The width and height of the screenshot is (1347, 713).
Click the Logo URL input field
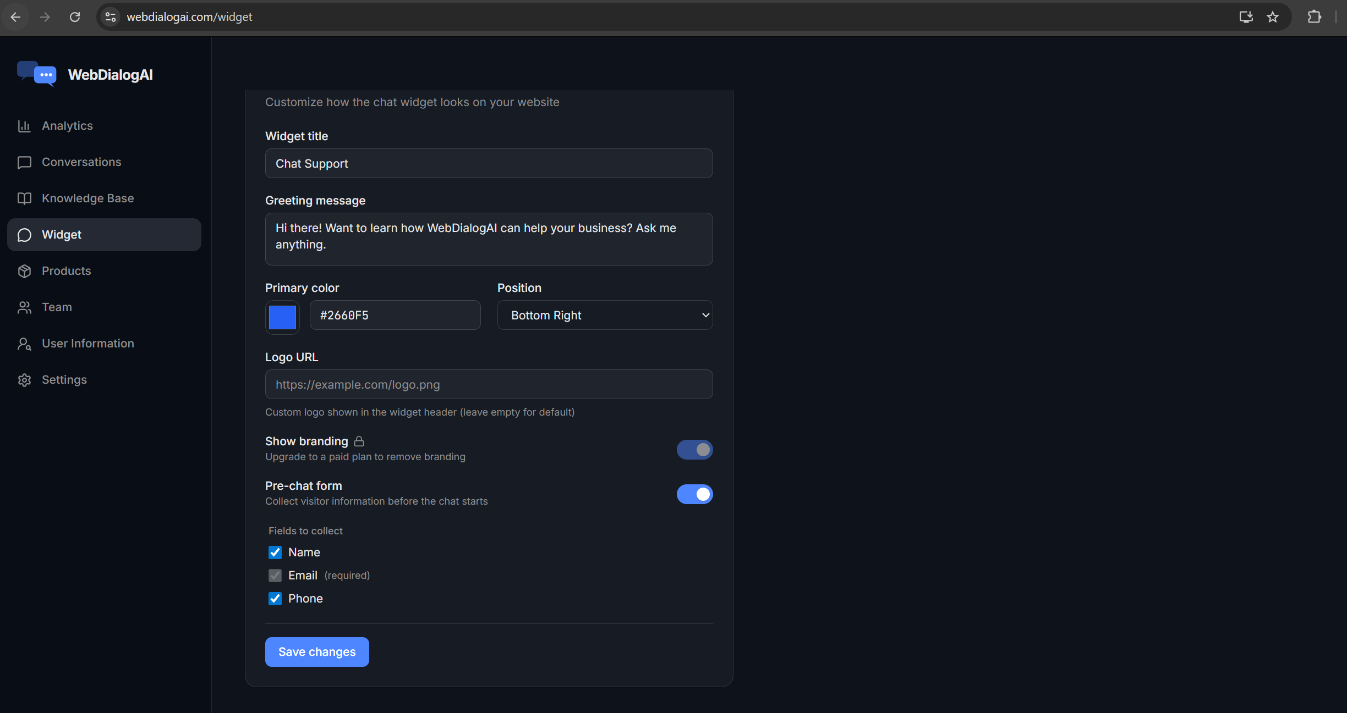[x=489, y=384]
